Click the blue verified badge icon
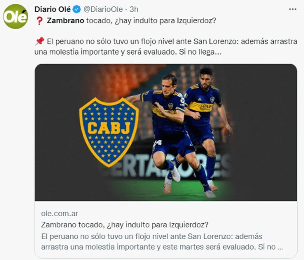Image resolution: width=304 pixels, height=260 pixels. click(77, 9)
